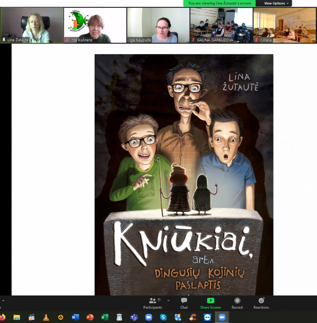Open Skype from the taskbar
This screenshot has height=323, width=317.
click(163, 317)
